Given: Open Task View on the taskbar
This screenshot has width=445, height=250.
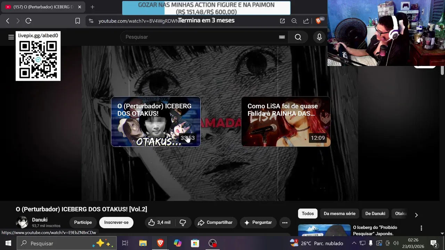Looking at the screenshot, I should 125,243.
